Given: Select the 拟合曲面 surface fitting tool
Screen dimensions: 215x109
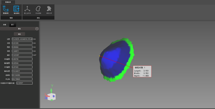Looking at the screenshot, I should click(x=38, y=9).
